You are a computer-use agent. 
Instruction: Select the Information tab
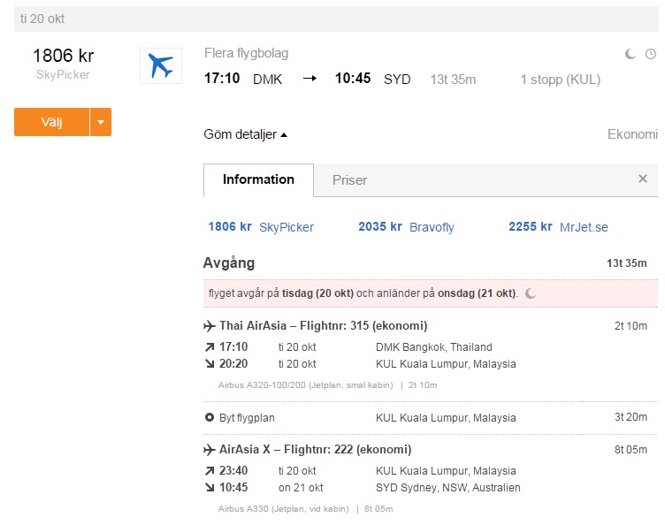point(258,179)
